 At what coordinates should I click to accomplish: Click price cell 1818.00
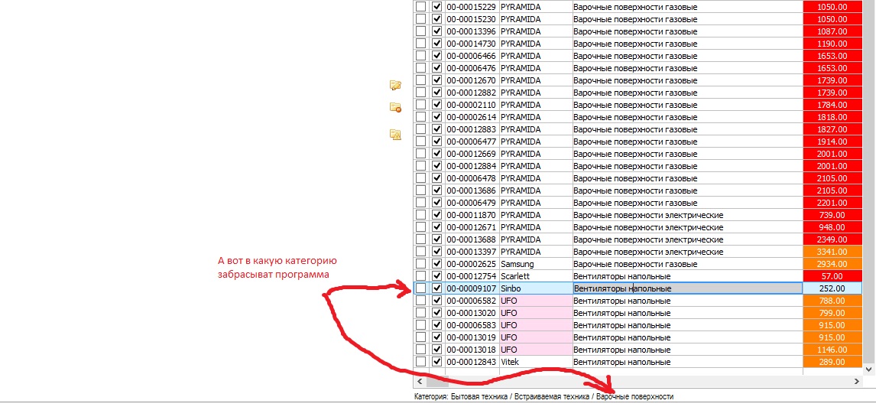point(833,118)
